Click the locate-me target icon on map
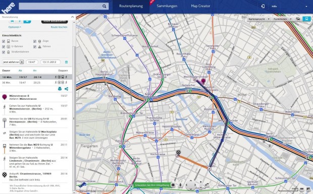 pyautogui.click(x=173, y=185)
